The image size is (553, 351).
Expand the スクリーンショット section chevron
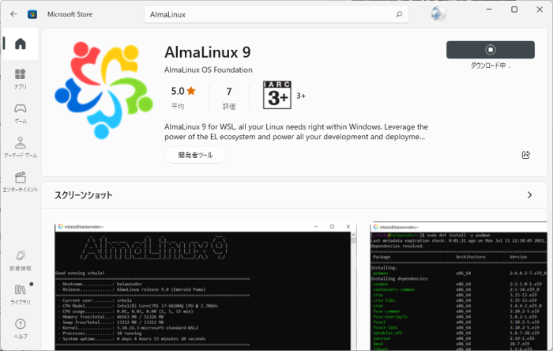[x=529, y=194]
